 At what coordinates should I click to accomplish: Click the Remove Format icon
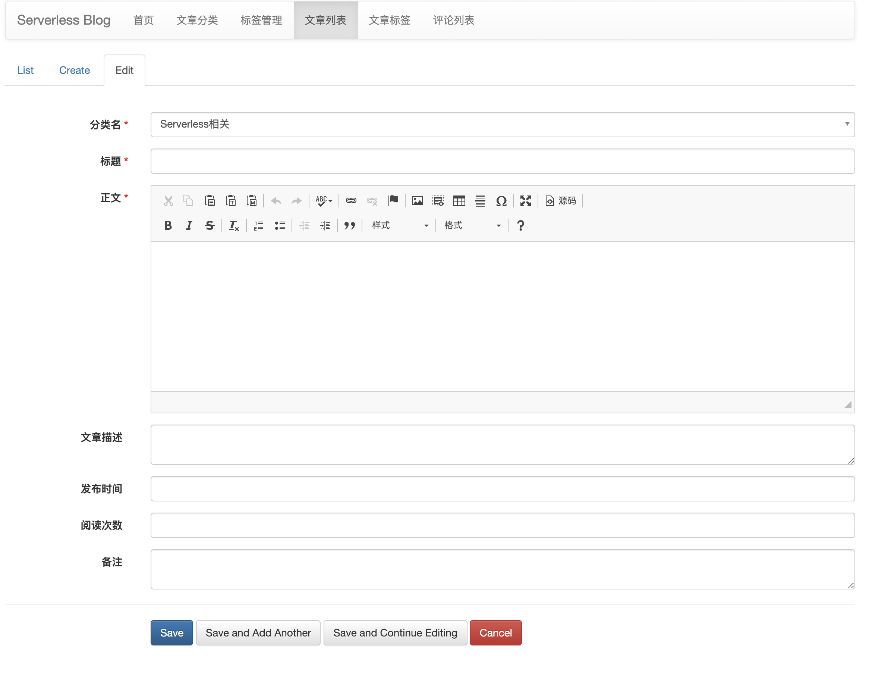234,225
